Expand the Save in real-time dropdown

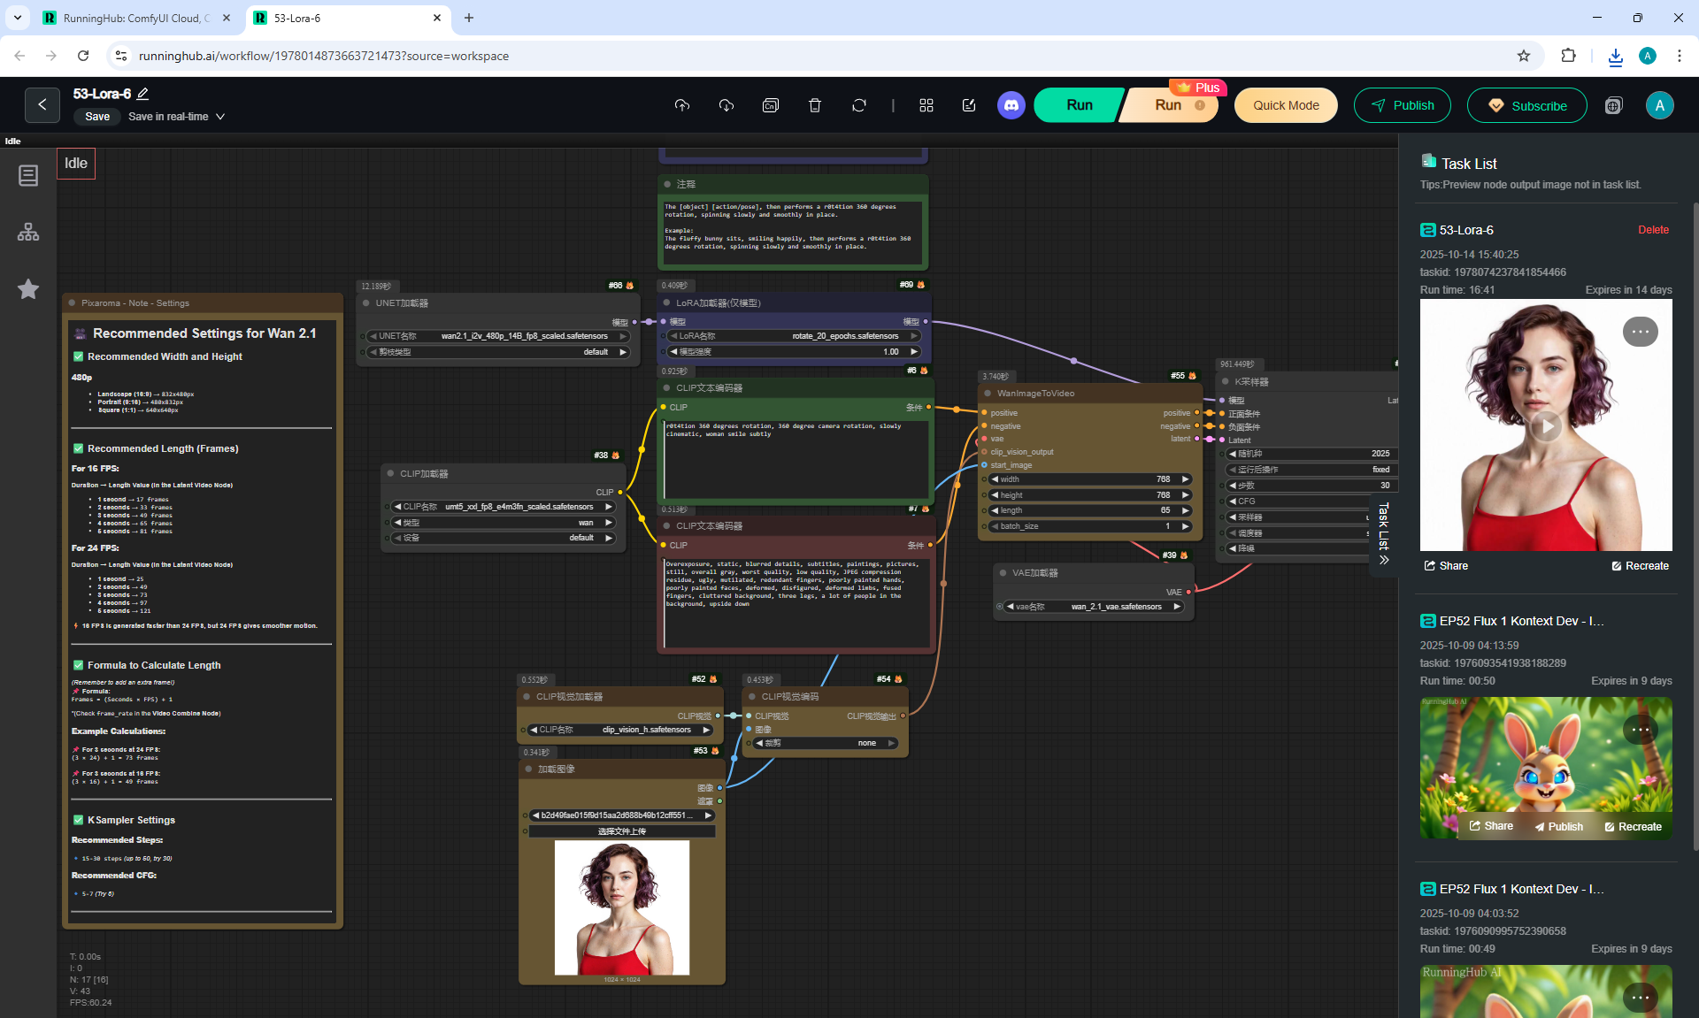coord(220,117)
